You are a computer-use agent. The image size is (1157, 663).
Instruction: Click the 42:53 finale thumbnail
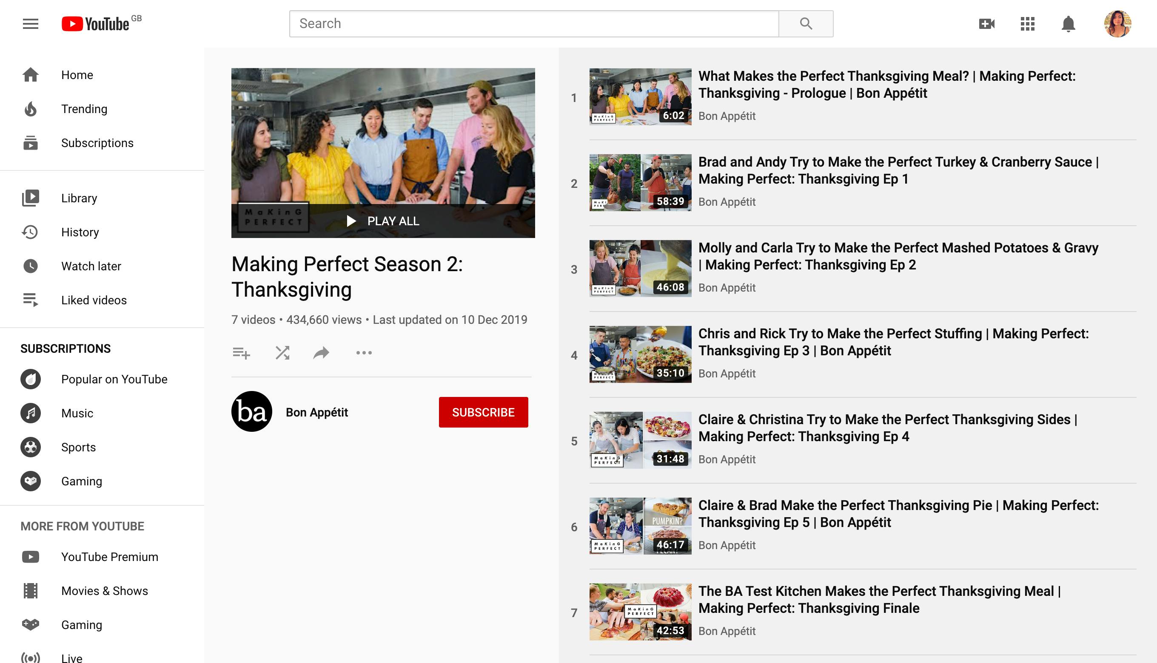pyautogui.click(x=640, y=612)
